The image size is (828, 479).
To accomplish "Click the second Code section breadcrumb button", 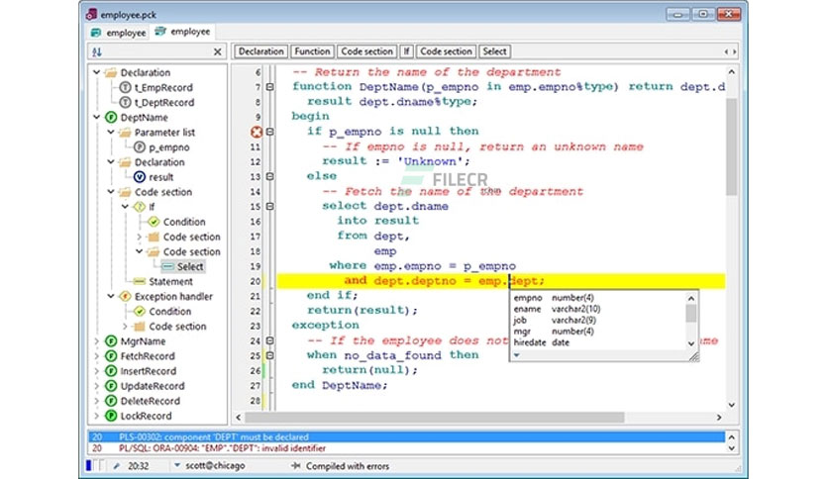I will (446, 51).
